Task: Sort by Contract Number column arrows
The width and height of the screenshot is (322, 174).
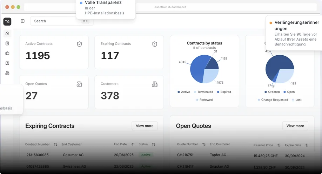Action: point(55,144)
